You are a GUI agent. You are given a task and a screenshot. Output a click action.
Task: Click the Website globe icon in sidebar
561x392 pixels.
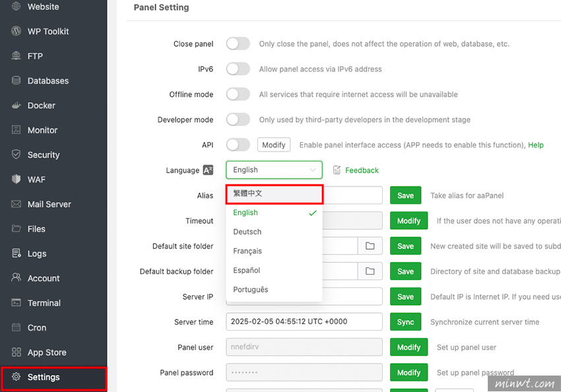tap(16, 6)
